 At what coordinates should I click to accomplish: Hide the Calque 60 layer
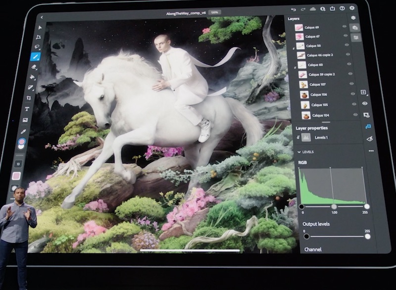tap(349, 64)
